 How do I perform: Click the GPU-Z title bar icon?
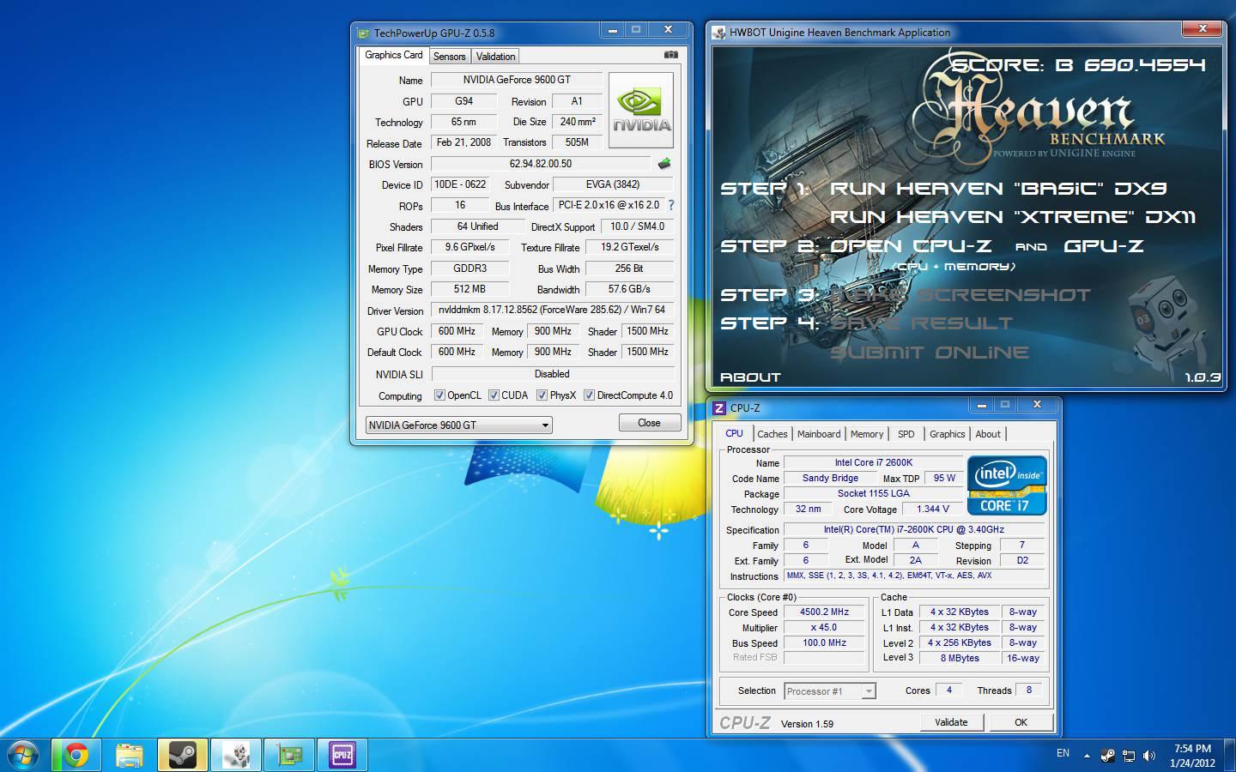pos(364,33)
